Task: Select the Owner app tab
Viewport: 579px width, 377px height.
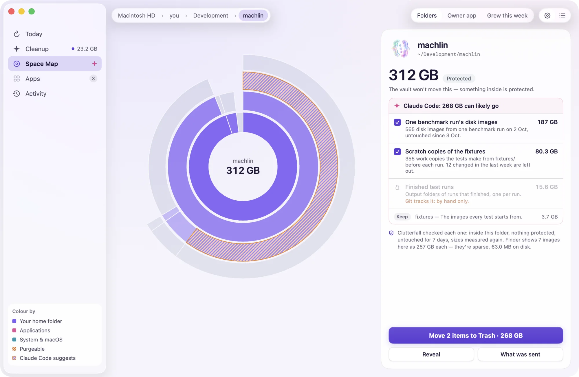Action: click(x=461, y=16)
